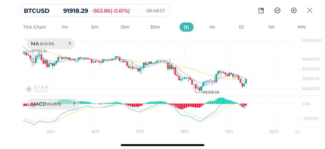
Task: Select the 1m timeframe
Action: [65, 27]
